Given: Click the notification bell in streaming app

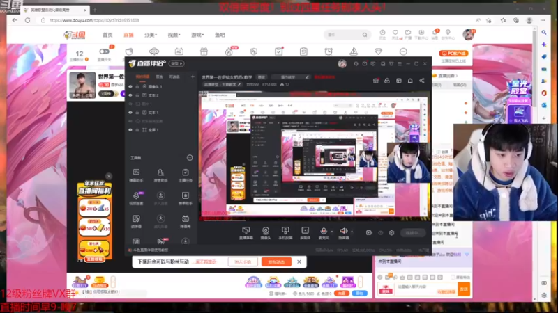Looking at the screenshot, I should click(410, 81).
